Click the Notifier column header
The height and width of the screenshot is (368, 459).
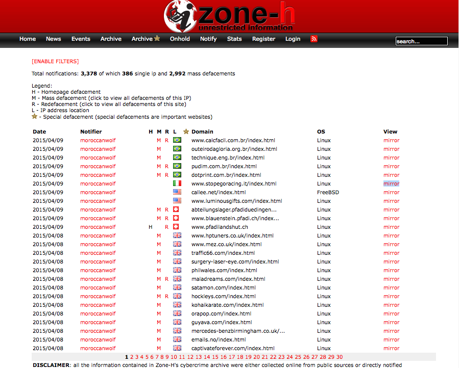coord(91,132)
